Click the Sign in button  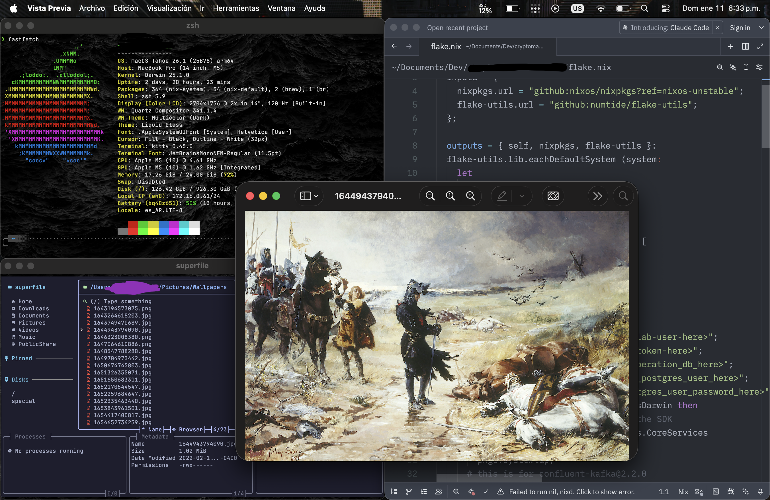click(x=740, y=28)
